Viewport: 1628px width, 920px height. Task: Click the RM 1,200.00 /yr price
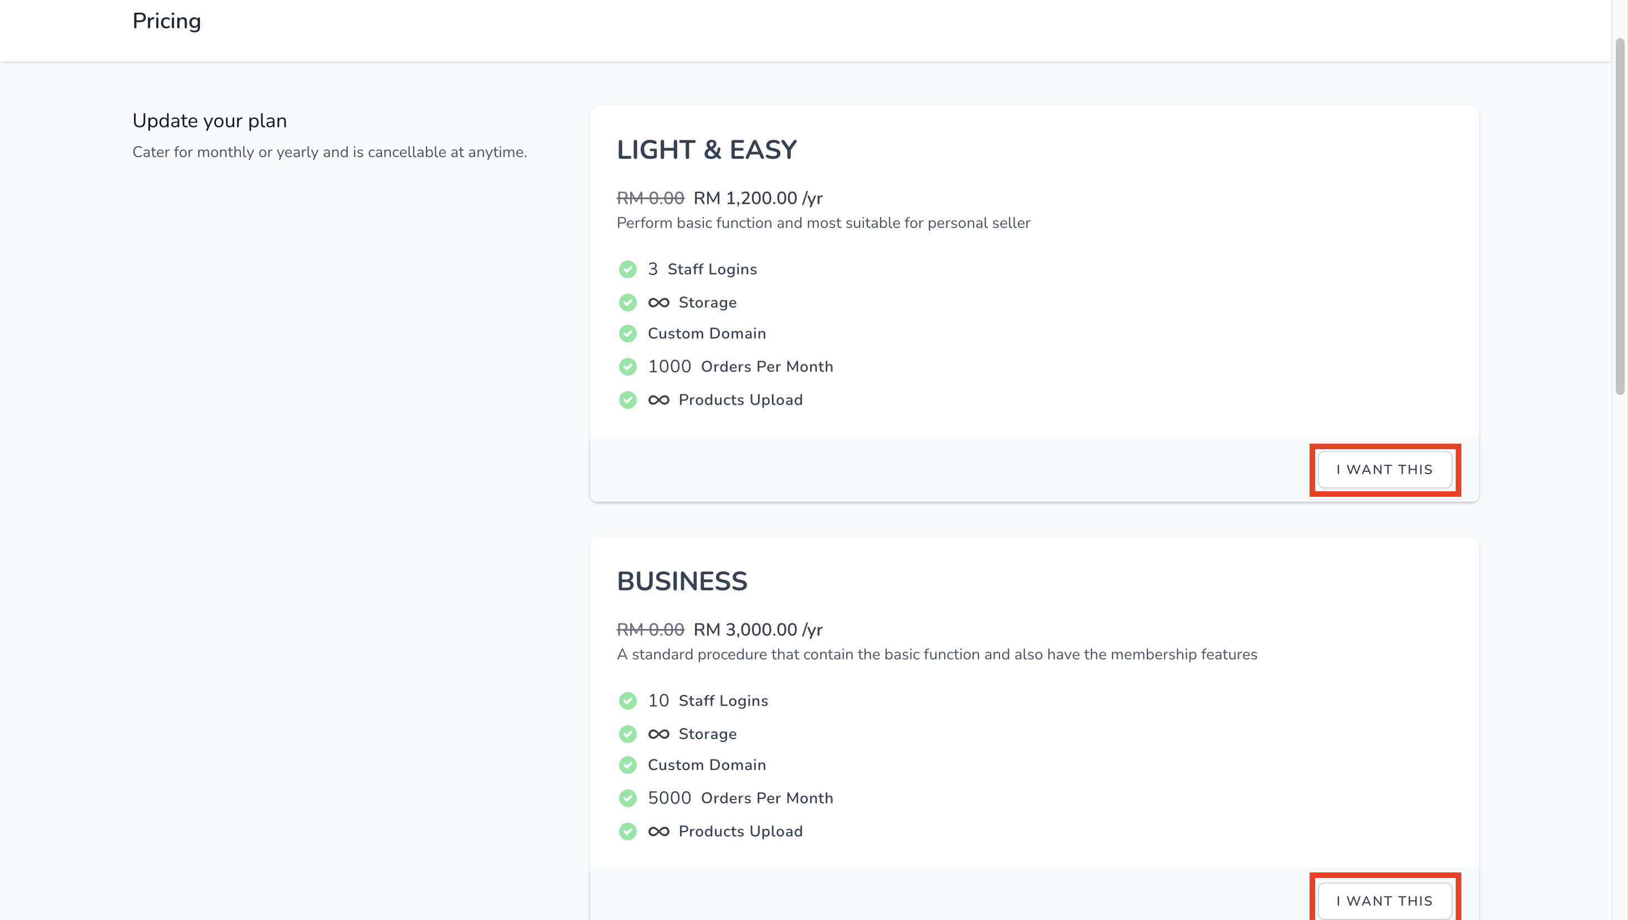coord(758,199)
